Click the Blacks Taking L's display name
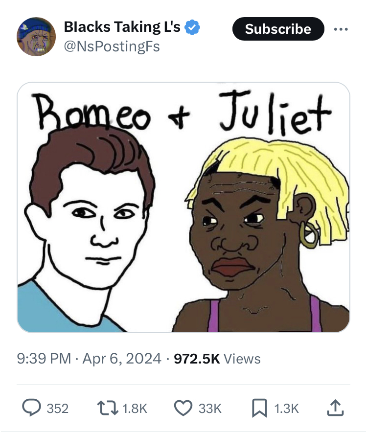367x433 pixels. (x=123, y=28)
